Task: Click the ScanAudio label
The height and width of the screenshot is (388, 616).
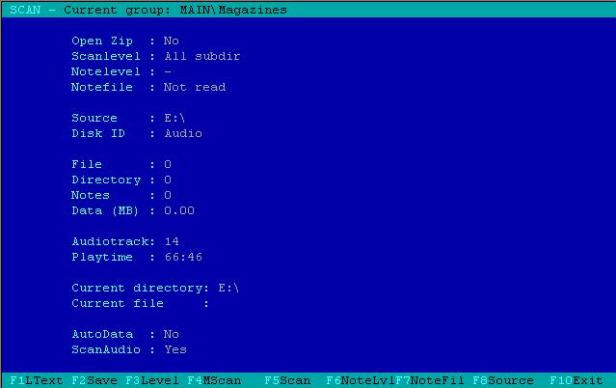Action: click(x=106, y=349)
